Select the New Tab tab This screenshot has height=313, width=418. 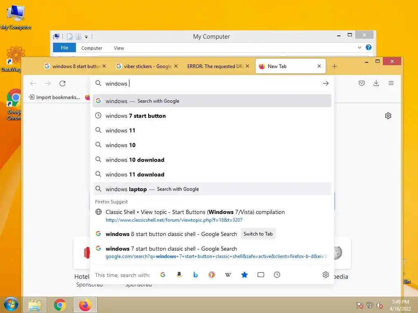point(291,66)
